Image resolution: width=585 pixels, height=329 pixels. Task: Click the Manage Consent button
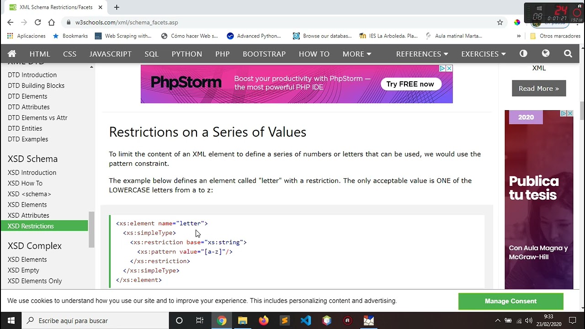pyautogui.click(x=511, y=301)
